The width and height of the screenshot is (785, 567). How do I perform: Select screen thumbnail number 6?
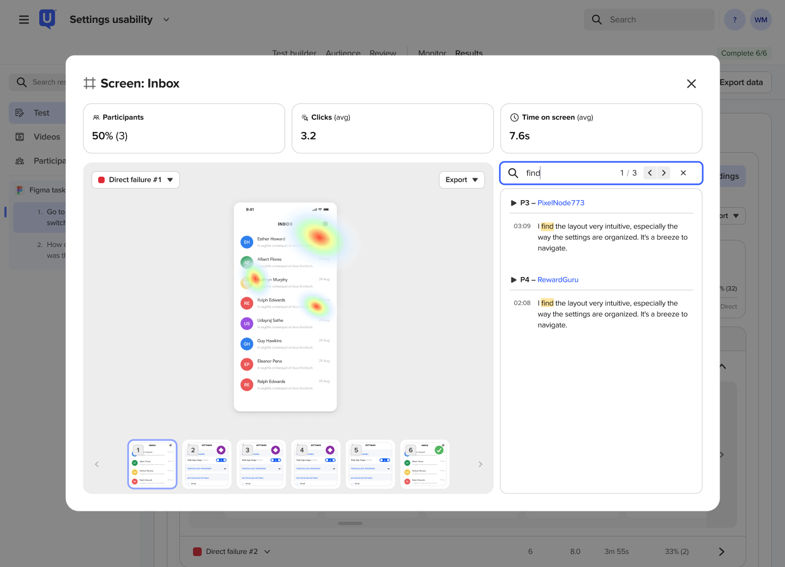tap(425, 465)
